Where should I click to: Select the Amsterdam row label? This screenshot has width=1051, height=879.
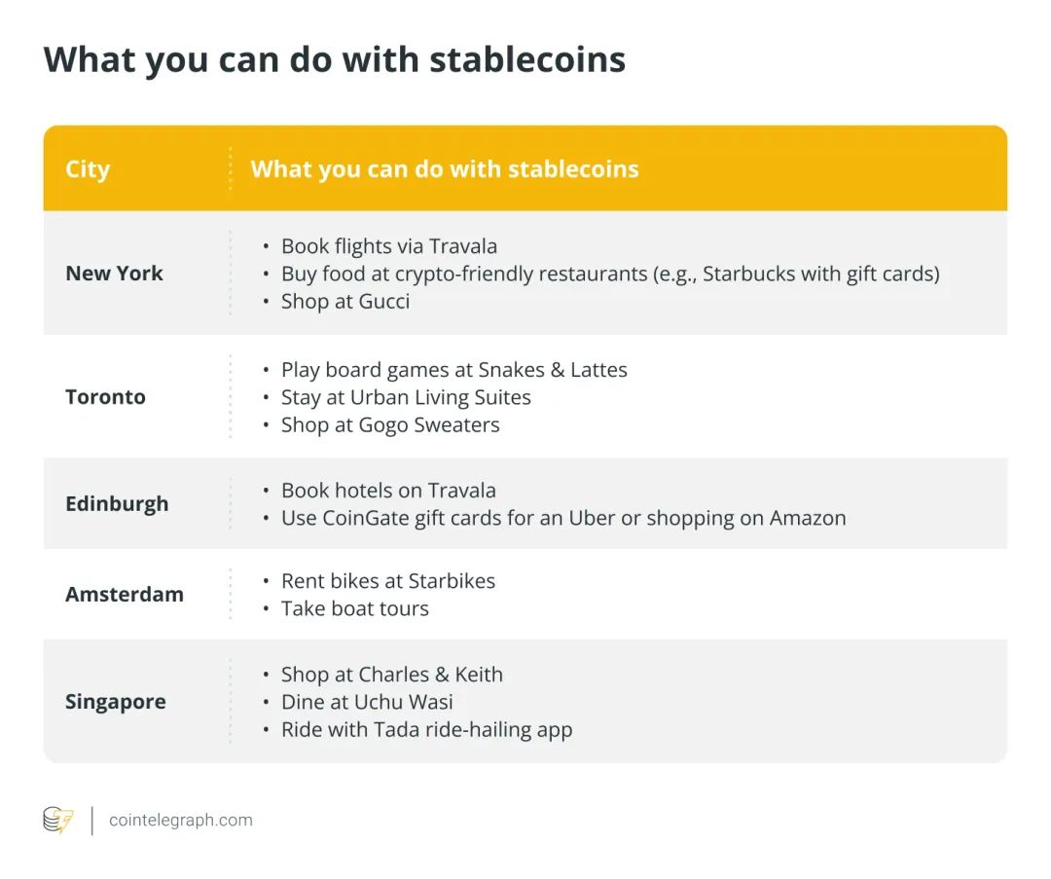[124, 594]
